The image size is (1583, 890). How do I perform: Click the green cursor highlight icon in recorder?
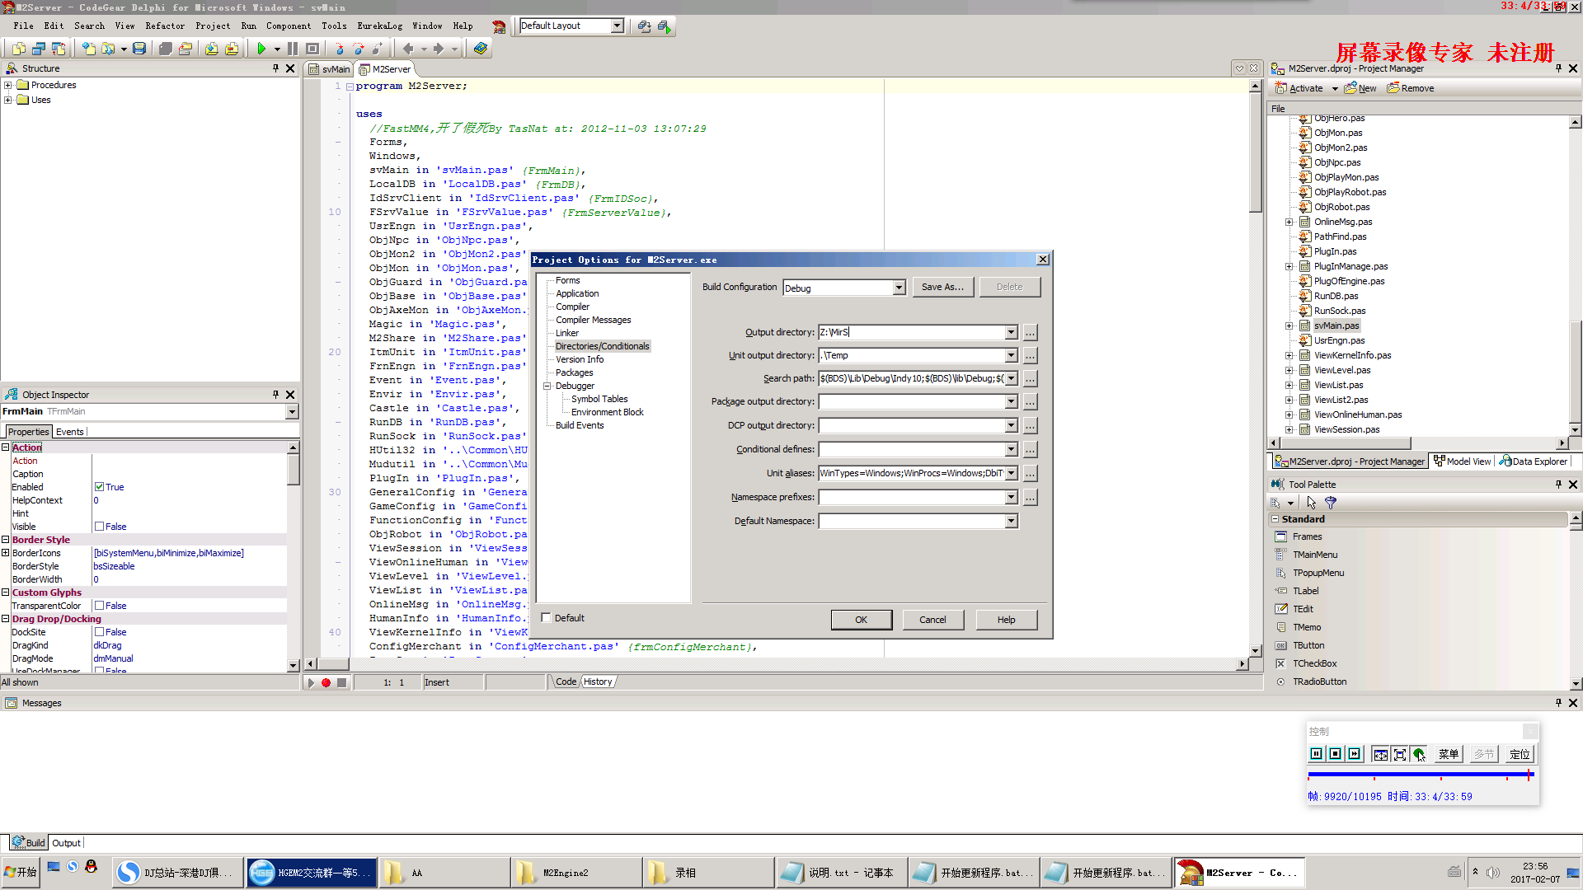1419,754
